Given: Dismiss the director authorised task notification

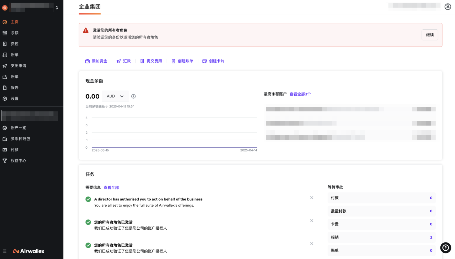Looking at the screenshot, I should 312,198.
